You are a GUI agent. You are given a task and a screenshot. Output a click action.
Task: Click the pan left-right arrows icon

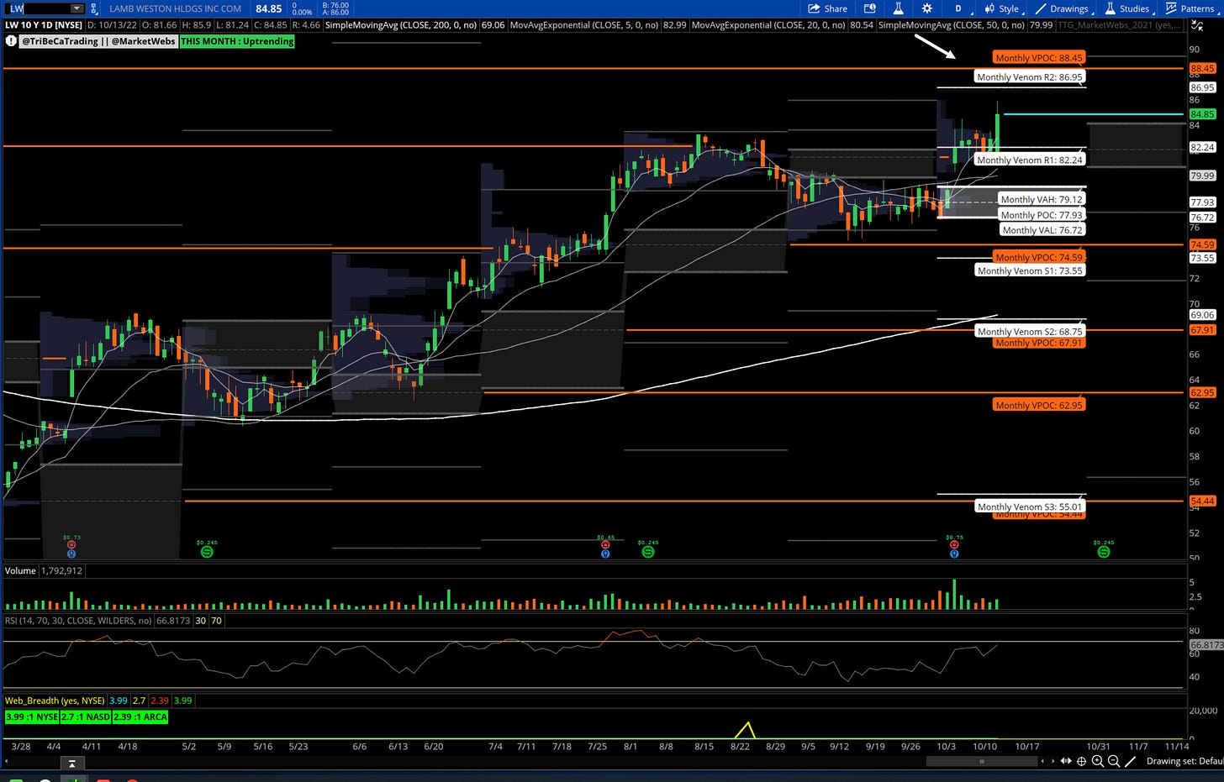(1066, 761)
